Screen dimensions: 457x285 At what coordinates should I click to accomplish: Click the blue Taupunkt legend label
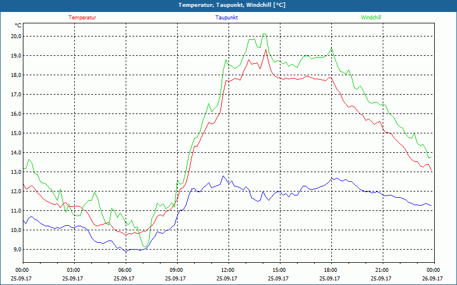[226, 18]
